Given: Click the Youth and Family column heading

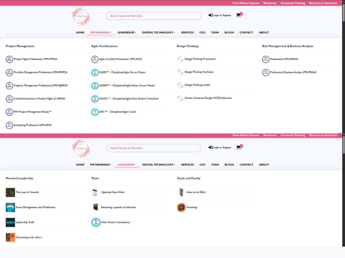Looking at the screenshot, I should pyautogui.click(x=189, y=178).
